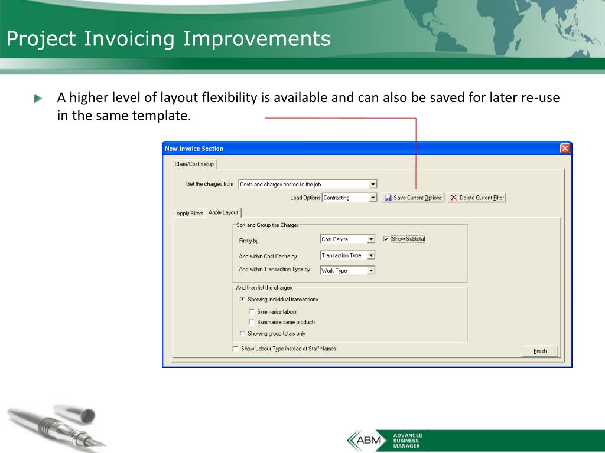
Task: Click the red X Delete icon
Action: [454, 198]
